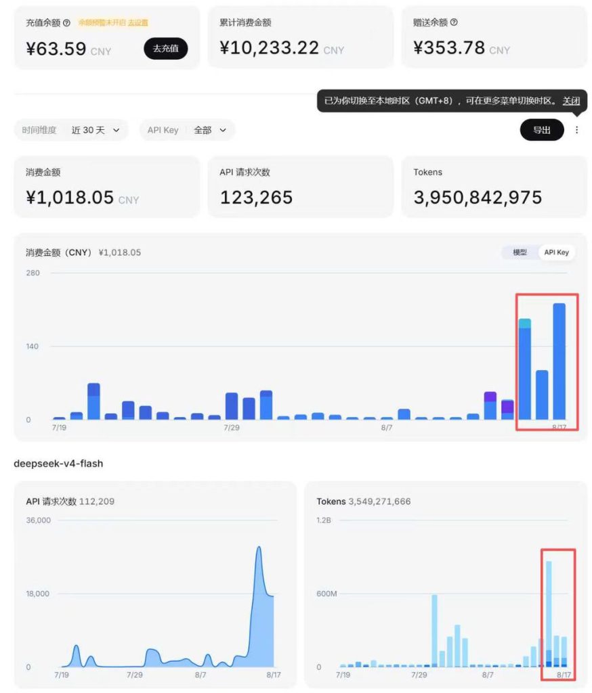This screenshot has width=592, height=693.
Task: Click the 消费金额 ¥1,018.05 summary card
Action: tap(107, 187)
